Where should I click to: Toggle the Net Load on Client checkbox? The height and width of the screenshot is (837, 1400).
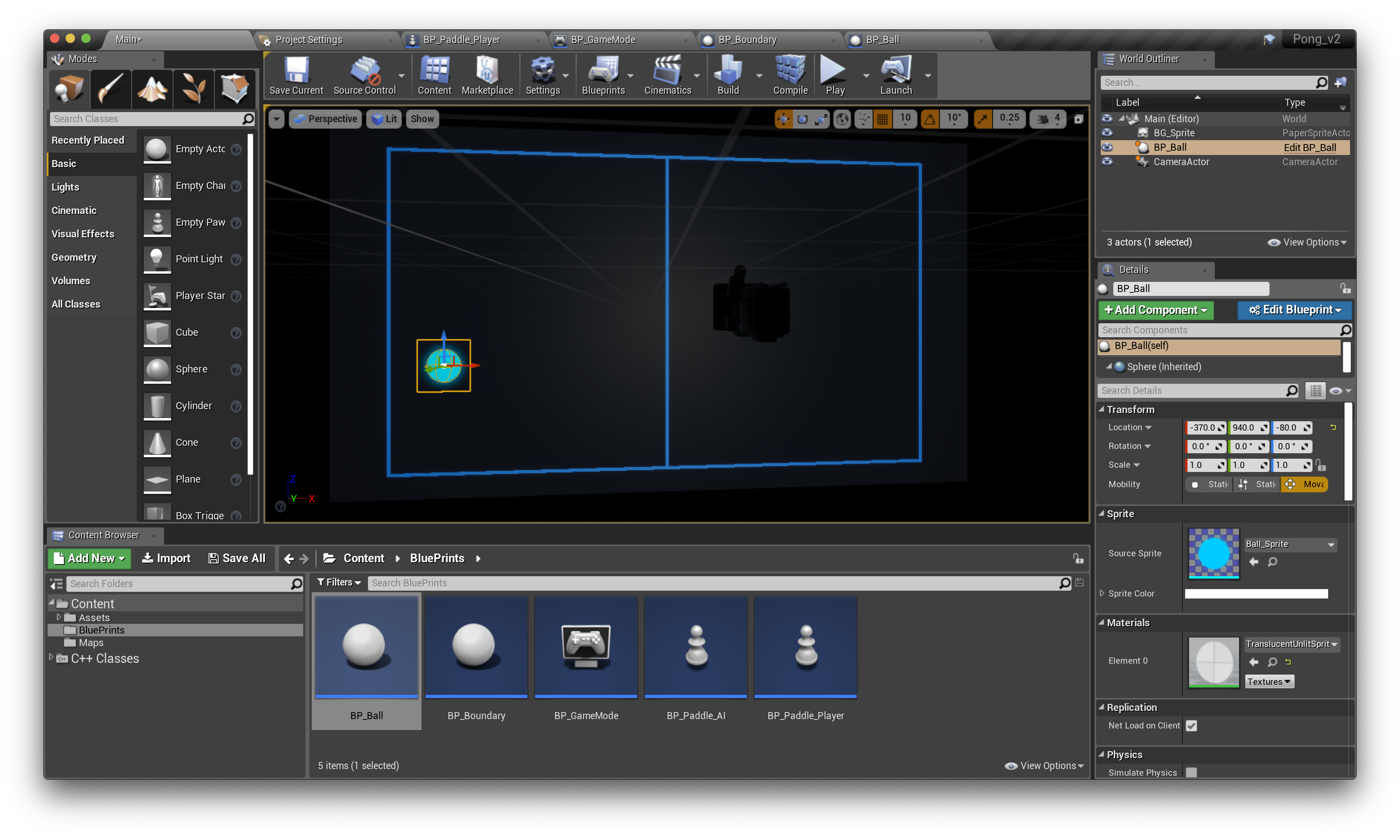1191,725
